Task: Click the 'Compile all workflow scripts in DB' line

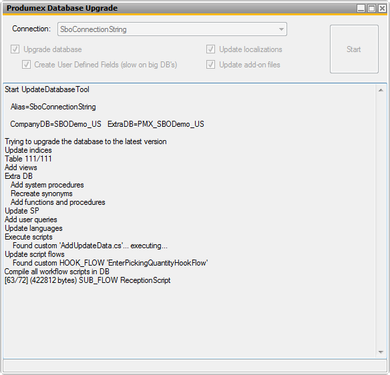Action: click(57, 272)
